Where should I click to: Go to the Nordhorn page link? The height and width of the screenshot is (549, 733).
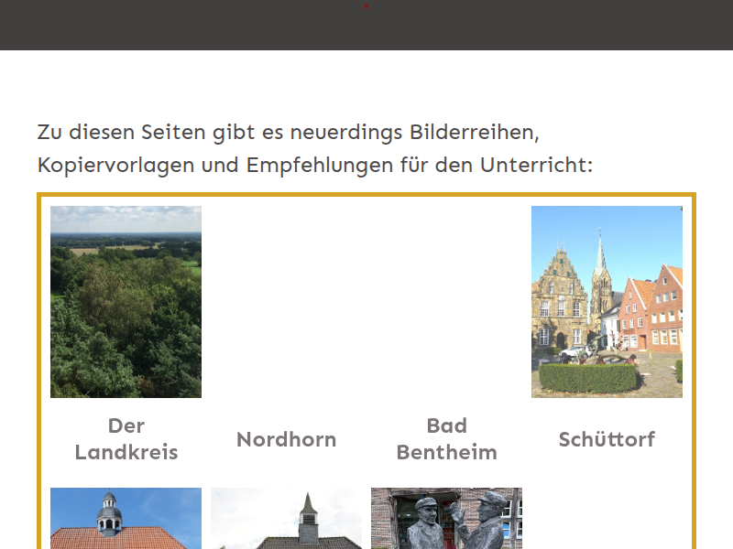(286, 439)
